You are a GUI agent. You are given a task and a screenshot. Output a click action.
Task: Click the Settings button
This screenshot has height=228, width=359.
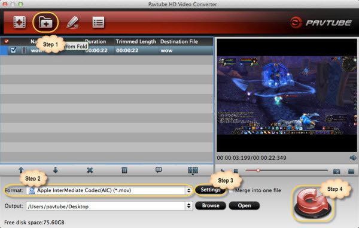pos(211,190)
